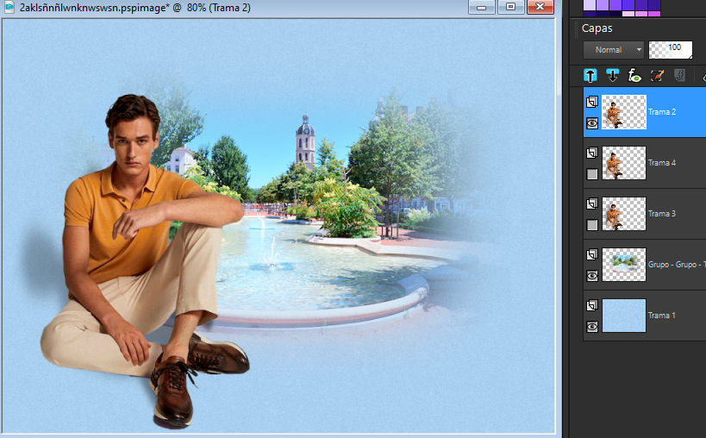706x438 pixels.
Task: Show the hidden Trama 4 layer
Action: click(592, 174)
